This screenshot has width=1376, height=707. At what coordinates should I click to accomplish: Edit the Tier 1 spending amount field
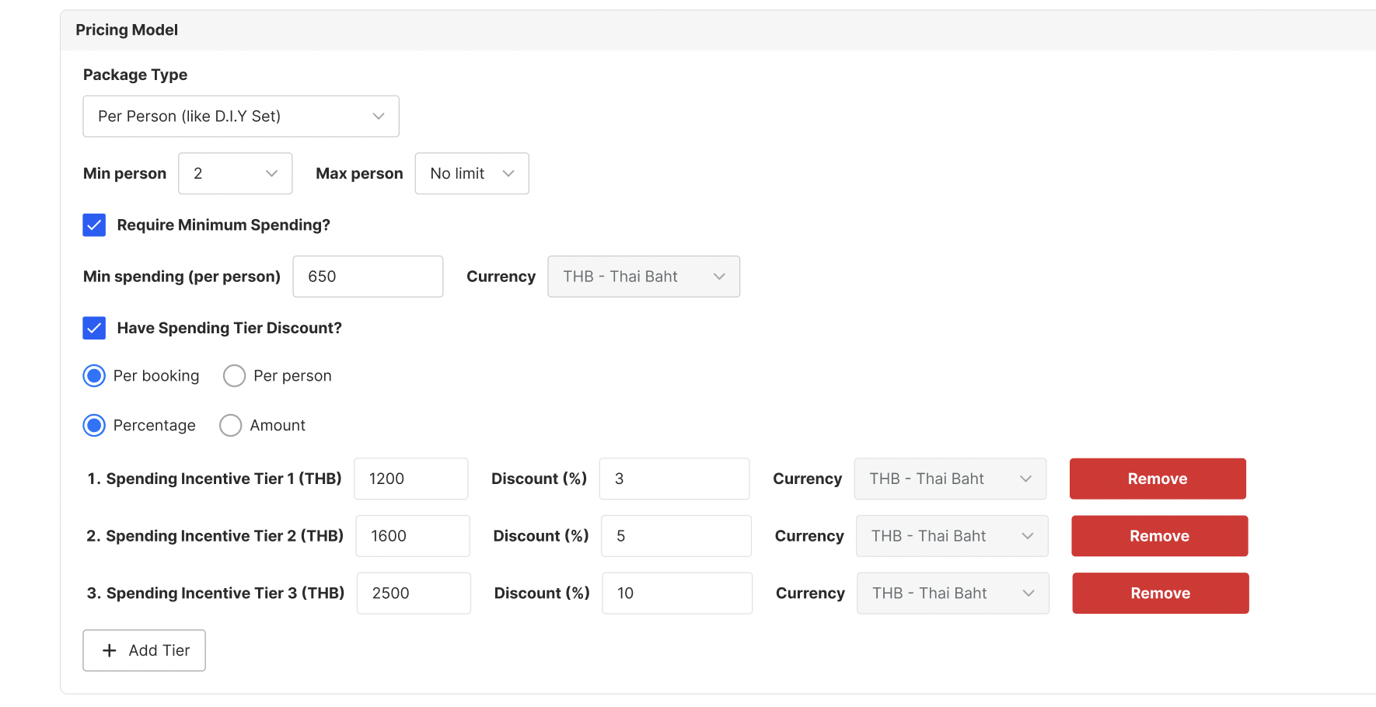tap(410, 479)
